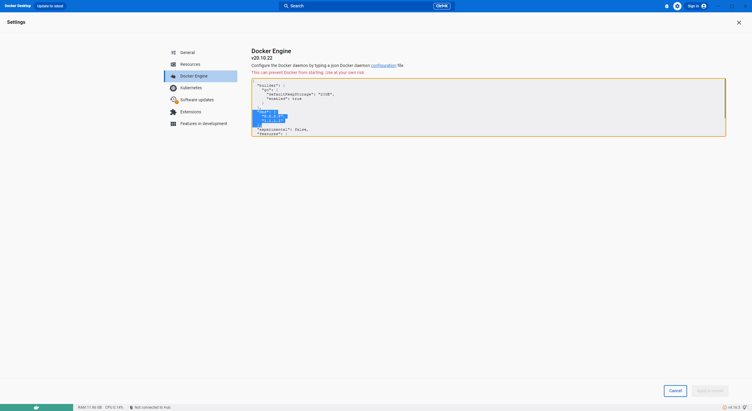The height and width of the screenshot is (411, 752).
Task: Open the Features in development grid icon
Action: click(x=174, y=124)
